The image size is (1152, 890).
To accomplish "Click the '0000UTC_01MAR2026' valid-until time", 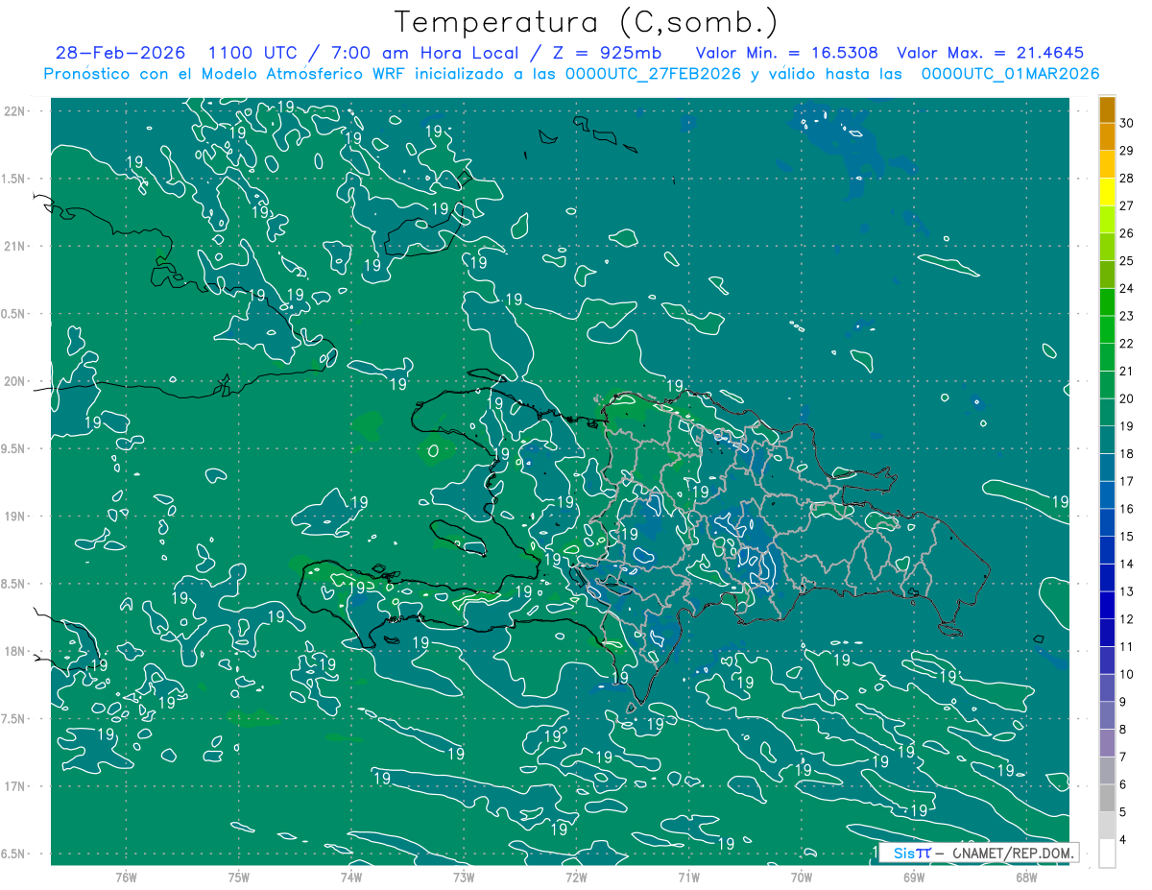I will pyautogui.click(x=1010, y=74).
